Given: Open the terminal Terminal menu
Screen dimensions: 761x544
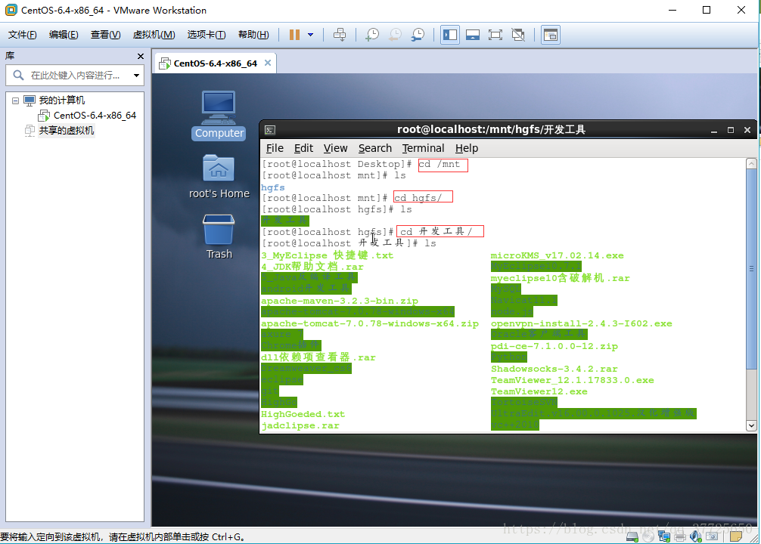Looking at the screenshot, I should pos(423,148).
